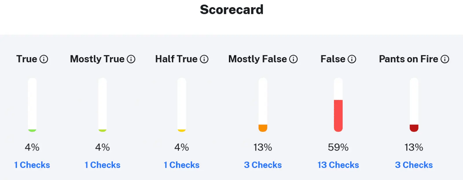Click the Scorecard heading

231,10
